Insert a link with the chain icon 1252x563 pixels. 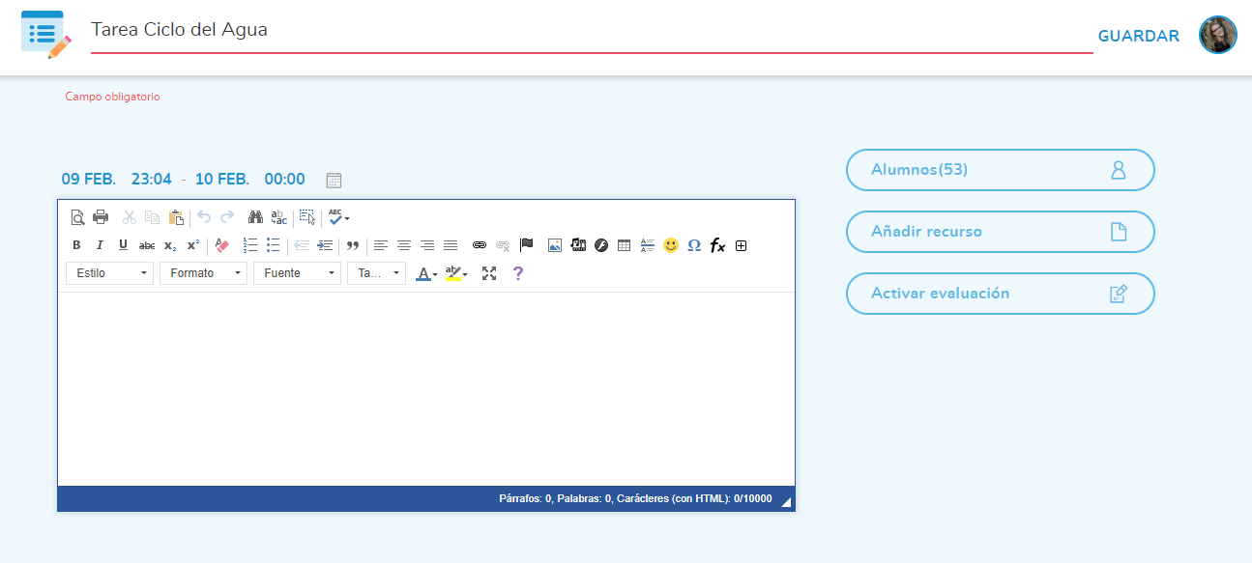480,245
